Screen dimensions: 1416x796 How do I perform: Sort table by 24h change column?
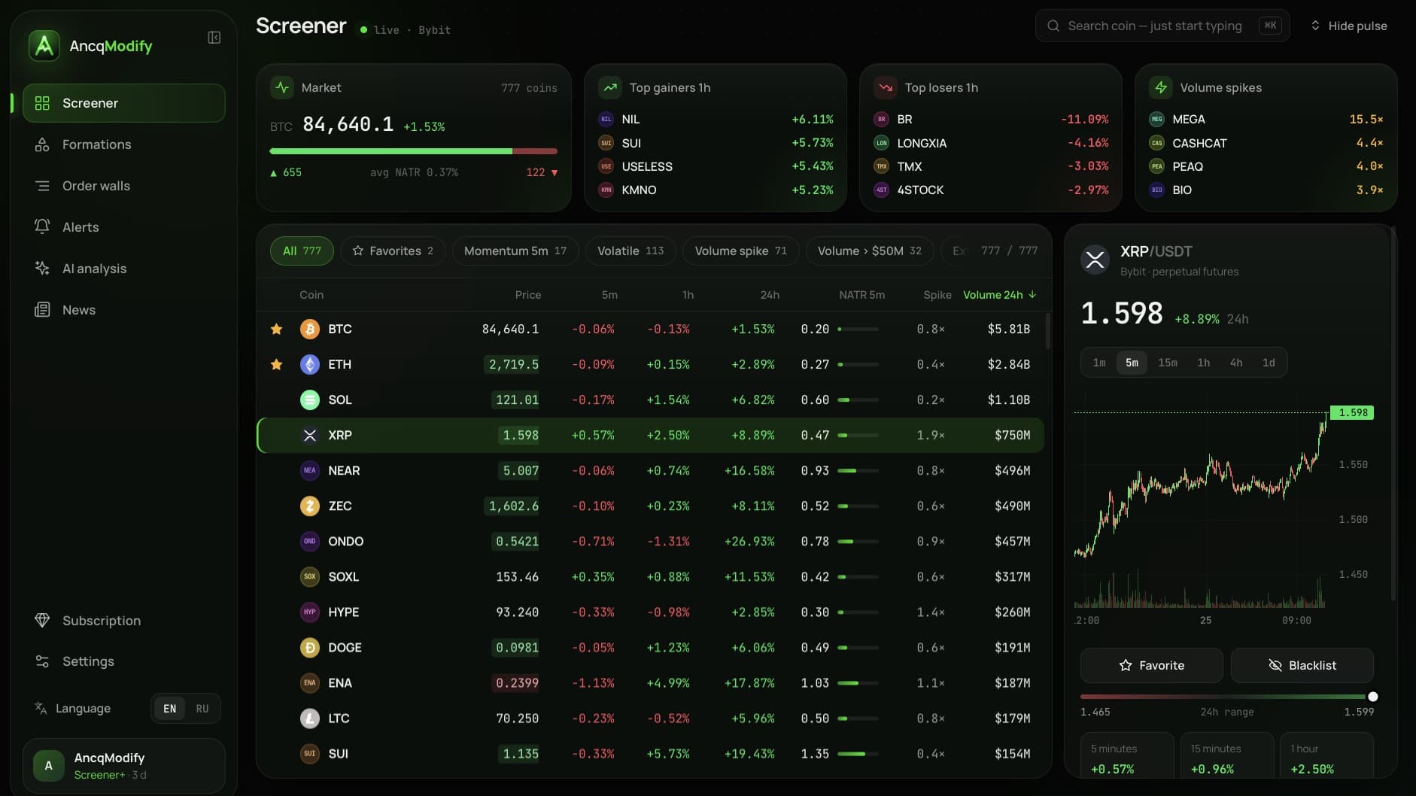tap(770, 295)
